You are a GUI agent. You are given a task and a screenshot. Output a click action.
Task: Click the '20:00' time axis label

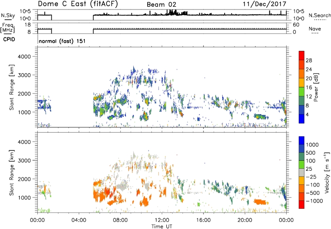click(x=245, y=220)
